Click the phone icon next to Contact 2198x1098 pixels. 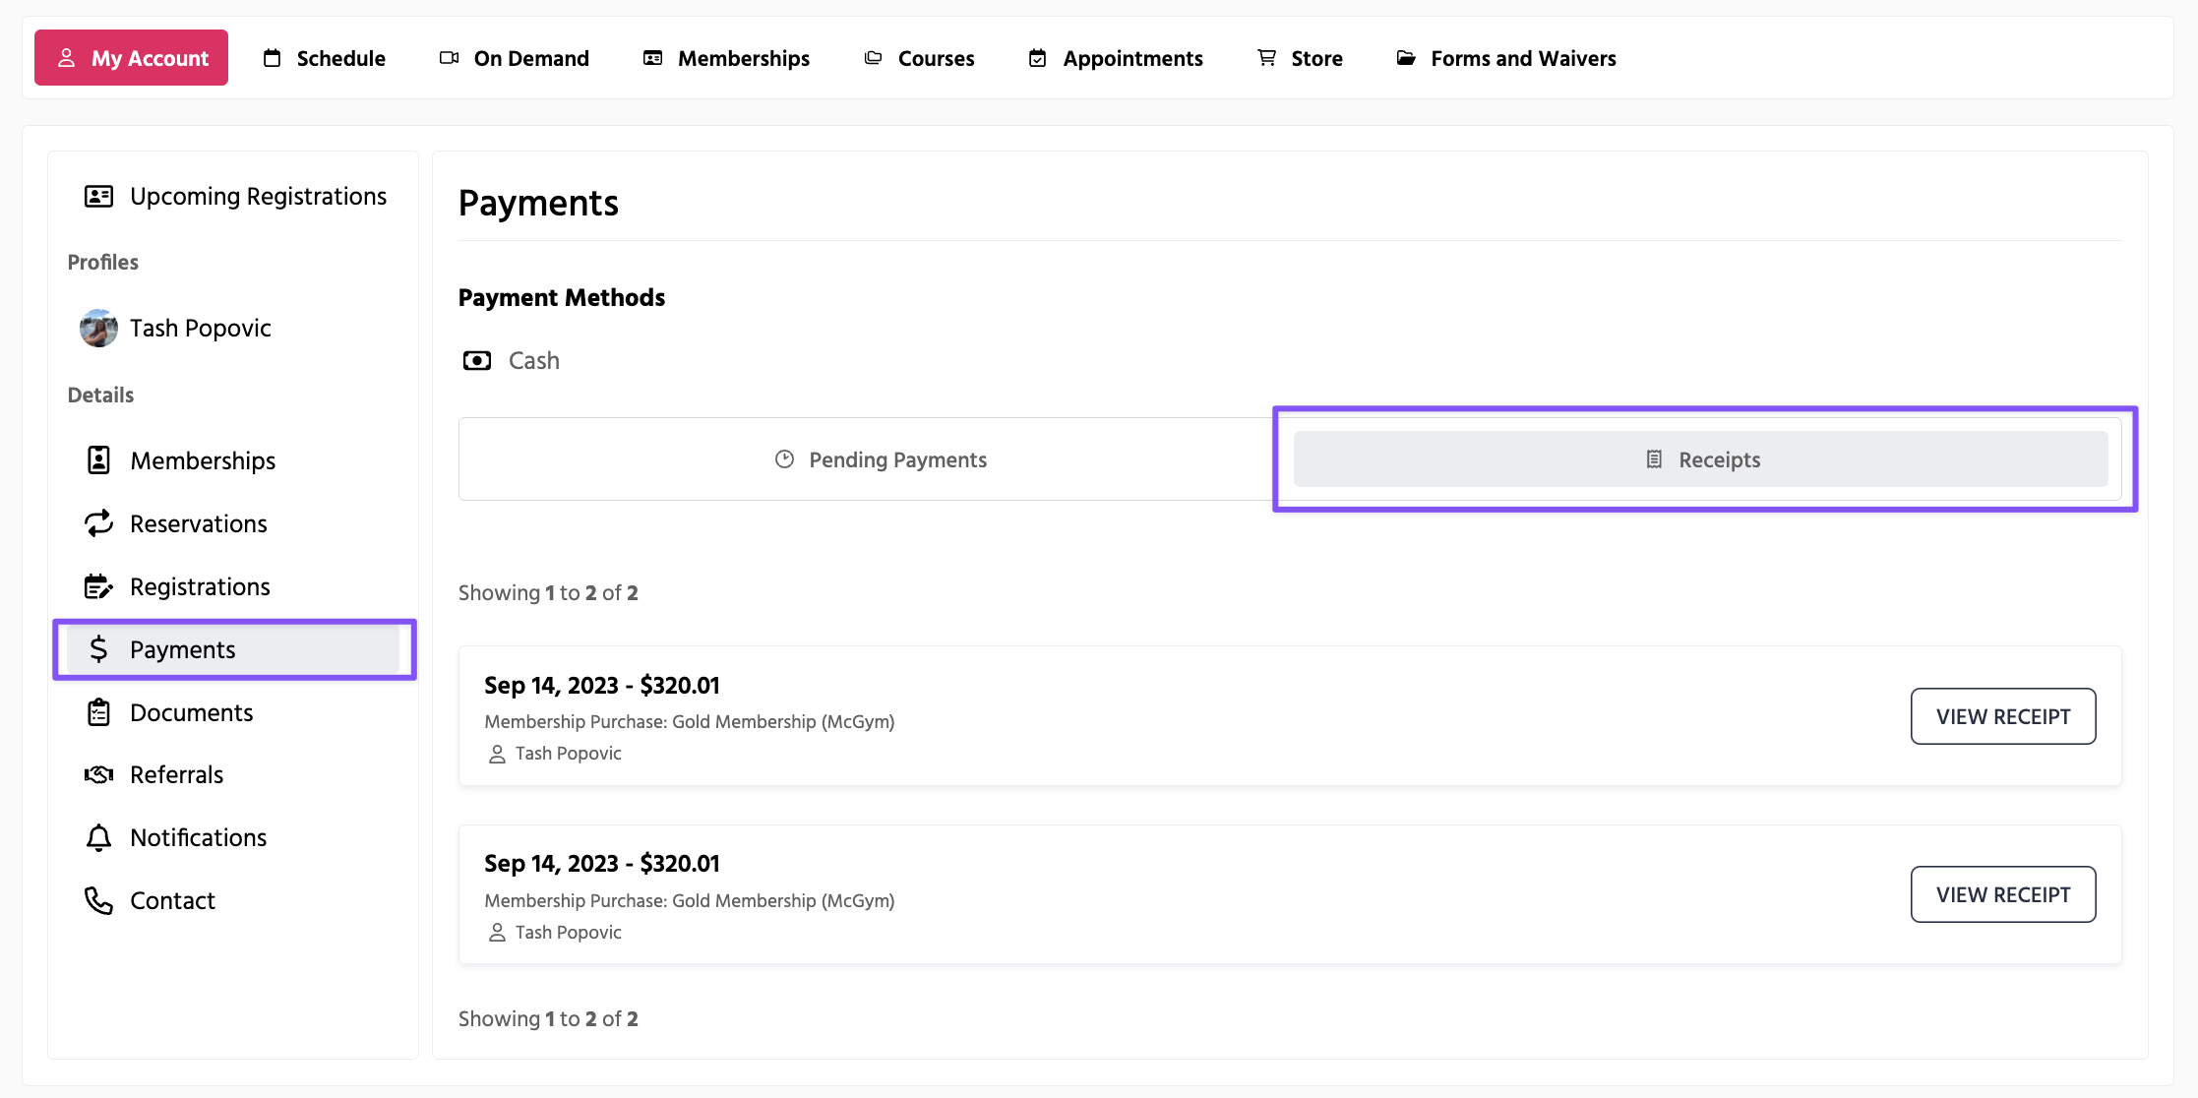(98, 900)
